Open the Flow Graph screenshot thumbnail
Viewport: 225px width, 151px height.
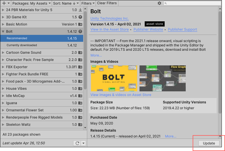[163, 78]
